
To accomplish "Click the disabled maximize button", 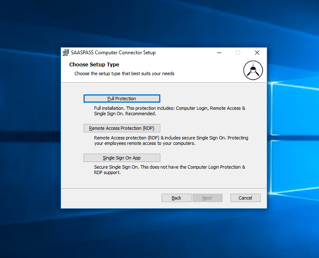I will (x=238, y=53).
